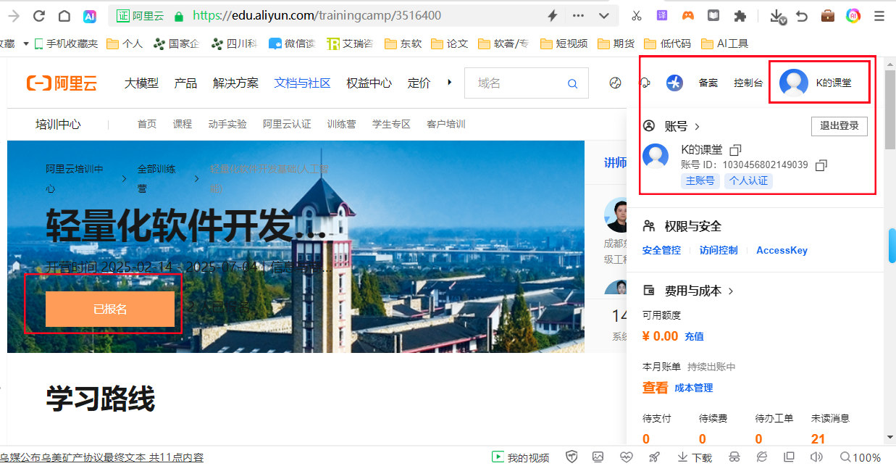Screen dimensions: 896x466
Task: Click the magnifier icon in the domain search box
Action: pos(572,84)
